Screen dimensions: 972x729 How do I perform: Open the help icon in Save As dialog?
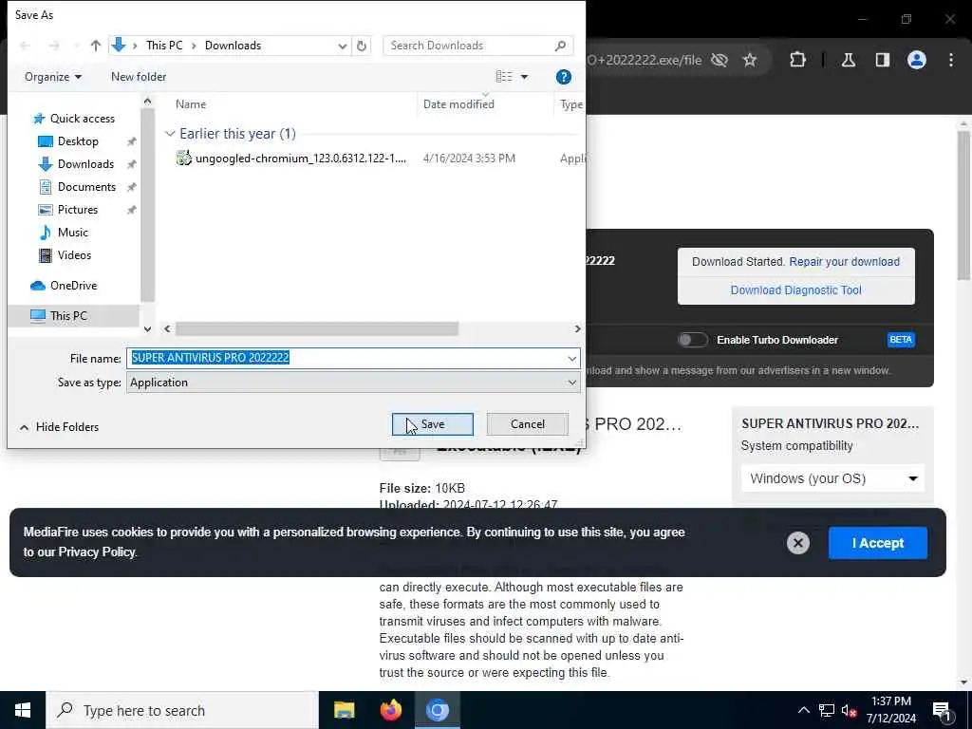pyautogui.click(x=564, y=77)
